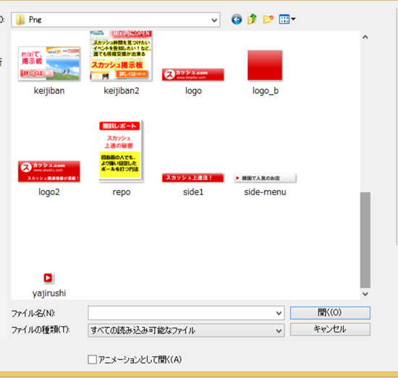Screen dimensions: 398x378
Task: Select the logo2 image thumbnail
Action: tap(49, 171)
